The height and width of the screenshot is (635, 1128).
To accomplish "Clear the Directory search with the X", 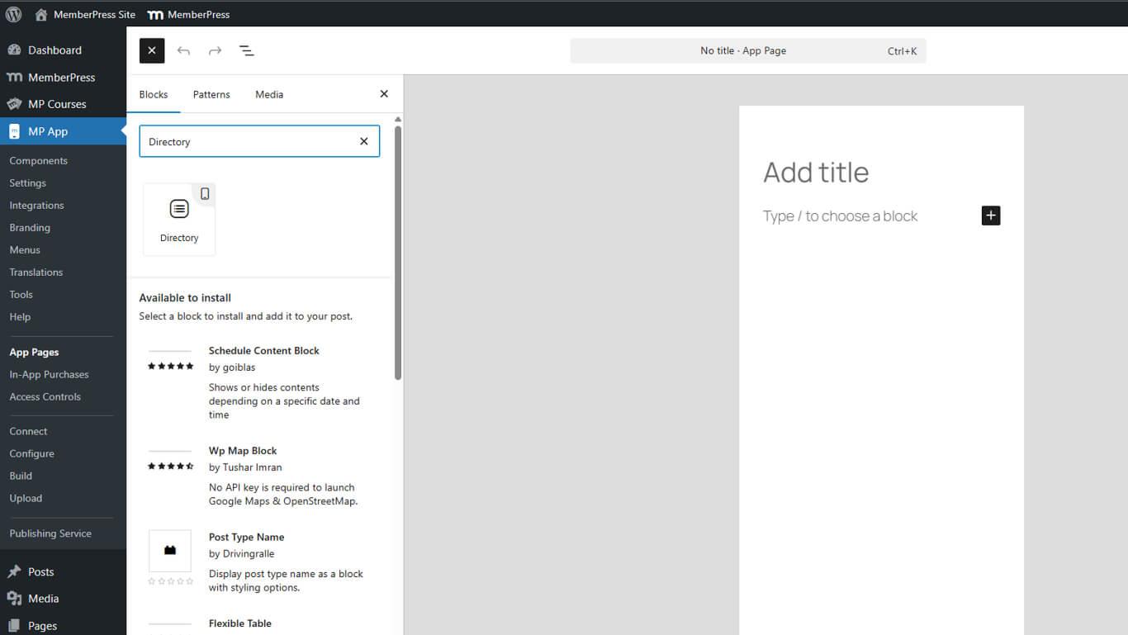I will click(x=363, y=141).
